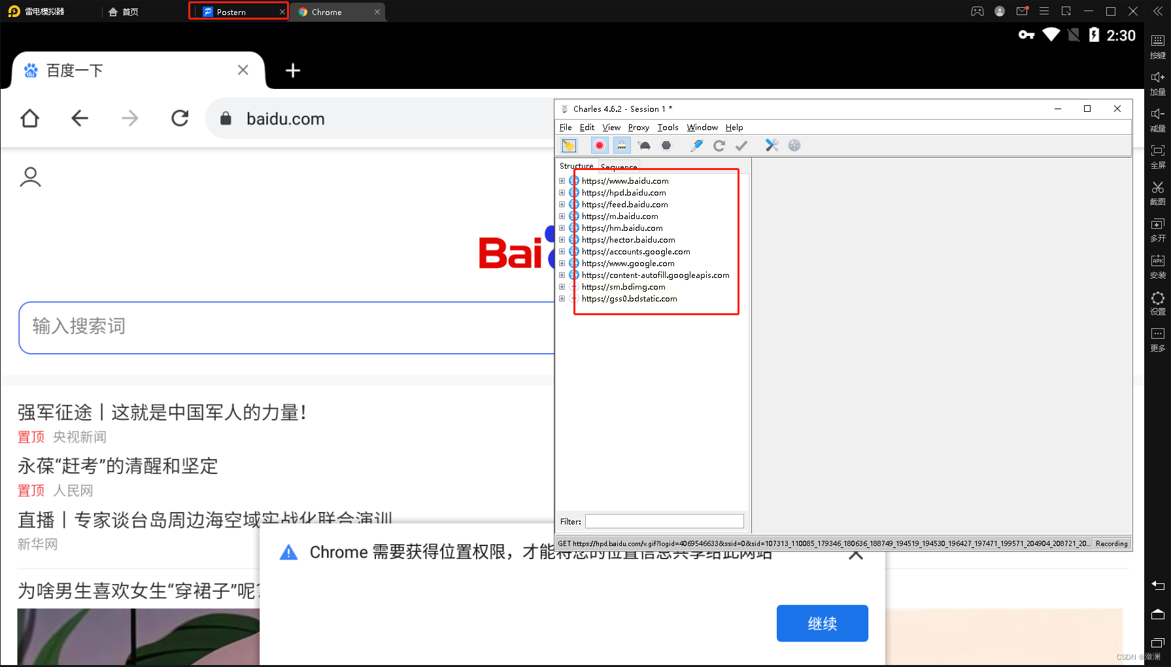1171x667 pixels.
Task: Select the https://sm.bdimg.com host row
Action: [623, 287]
